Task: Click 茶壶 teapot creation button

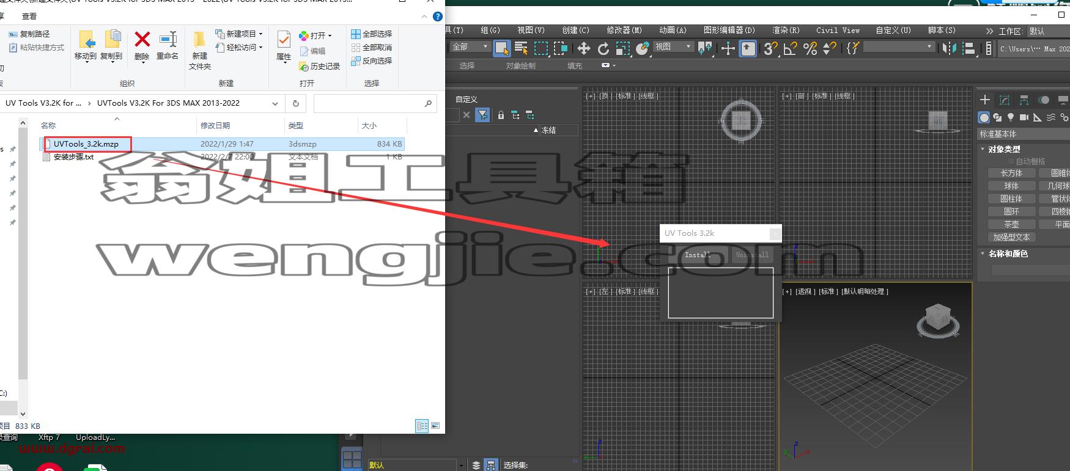Action: tap(1011, 224)
